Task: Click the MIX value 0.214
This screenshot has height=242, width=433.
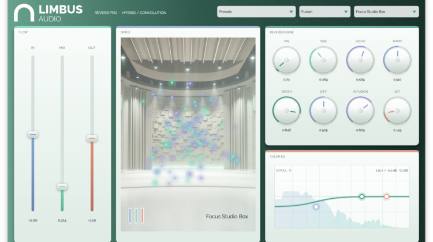Action: tap(62, 220)
